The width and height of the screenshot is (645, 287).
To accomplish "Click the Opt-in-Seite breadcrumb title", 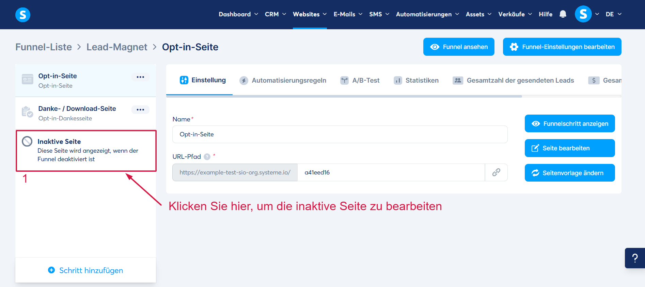I will [x=190, y=47].
